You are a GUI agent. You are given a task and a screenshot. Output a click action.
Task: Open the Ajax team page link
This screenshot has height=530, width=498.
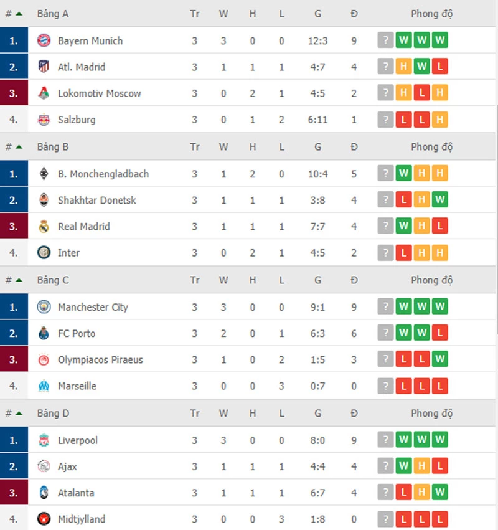(67, 466)
